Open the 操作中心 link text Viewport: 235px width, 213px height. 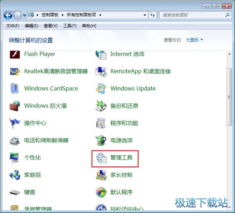(35, 123)
